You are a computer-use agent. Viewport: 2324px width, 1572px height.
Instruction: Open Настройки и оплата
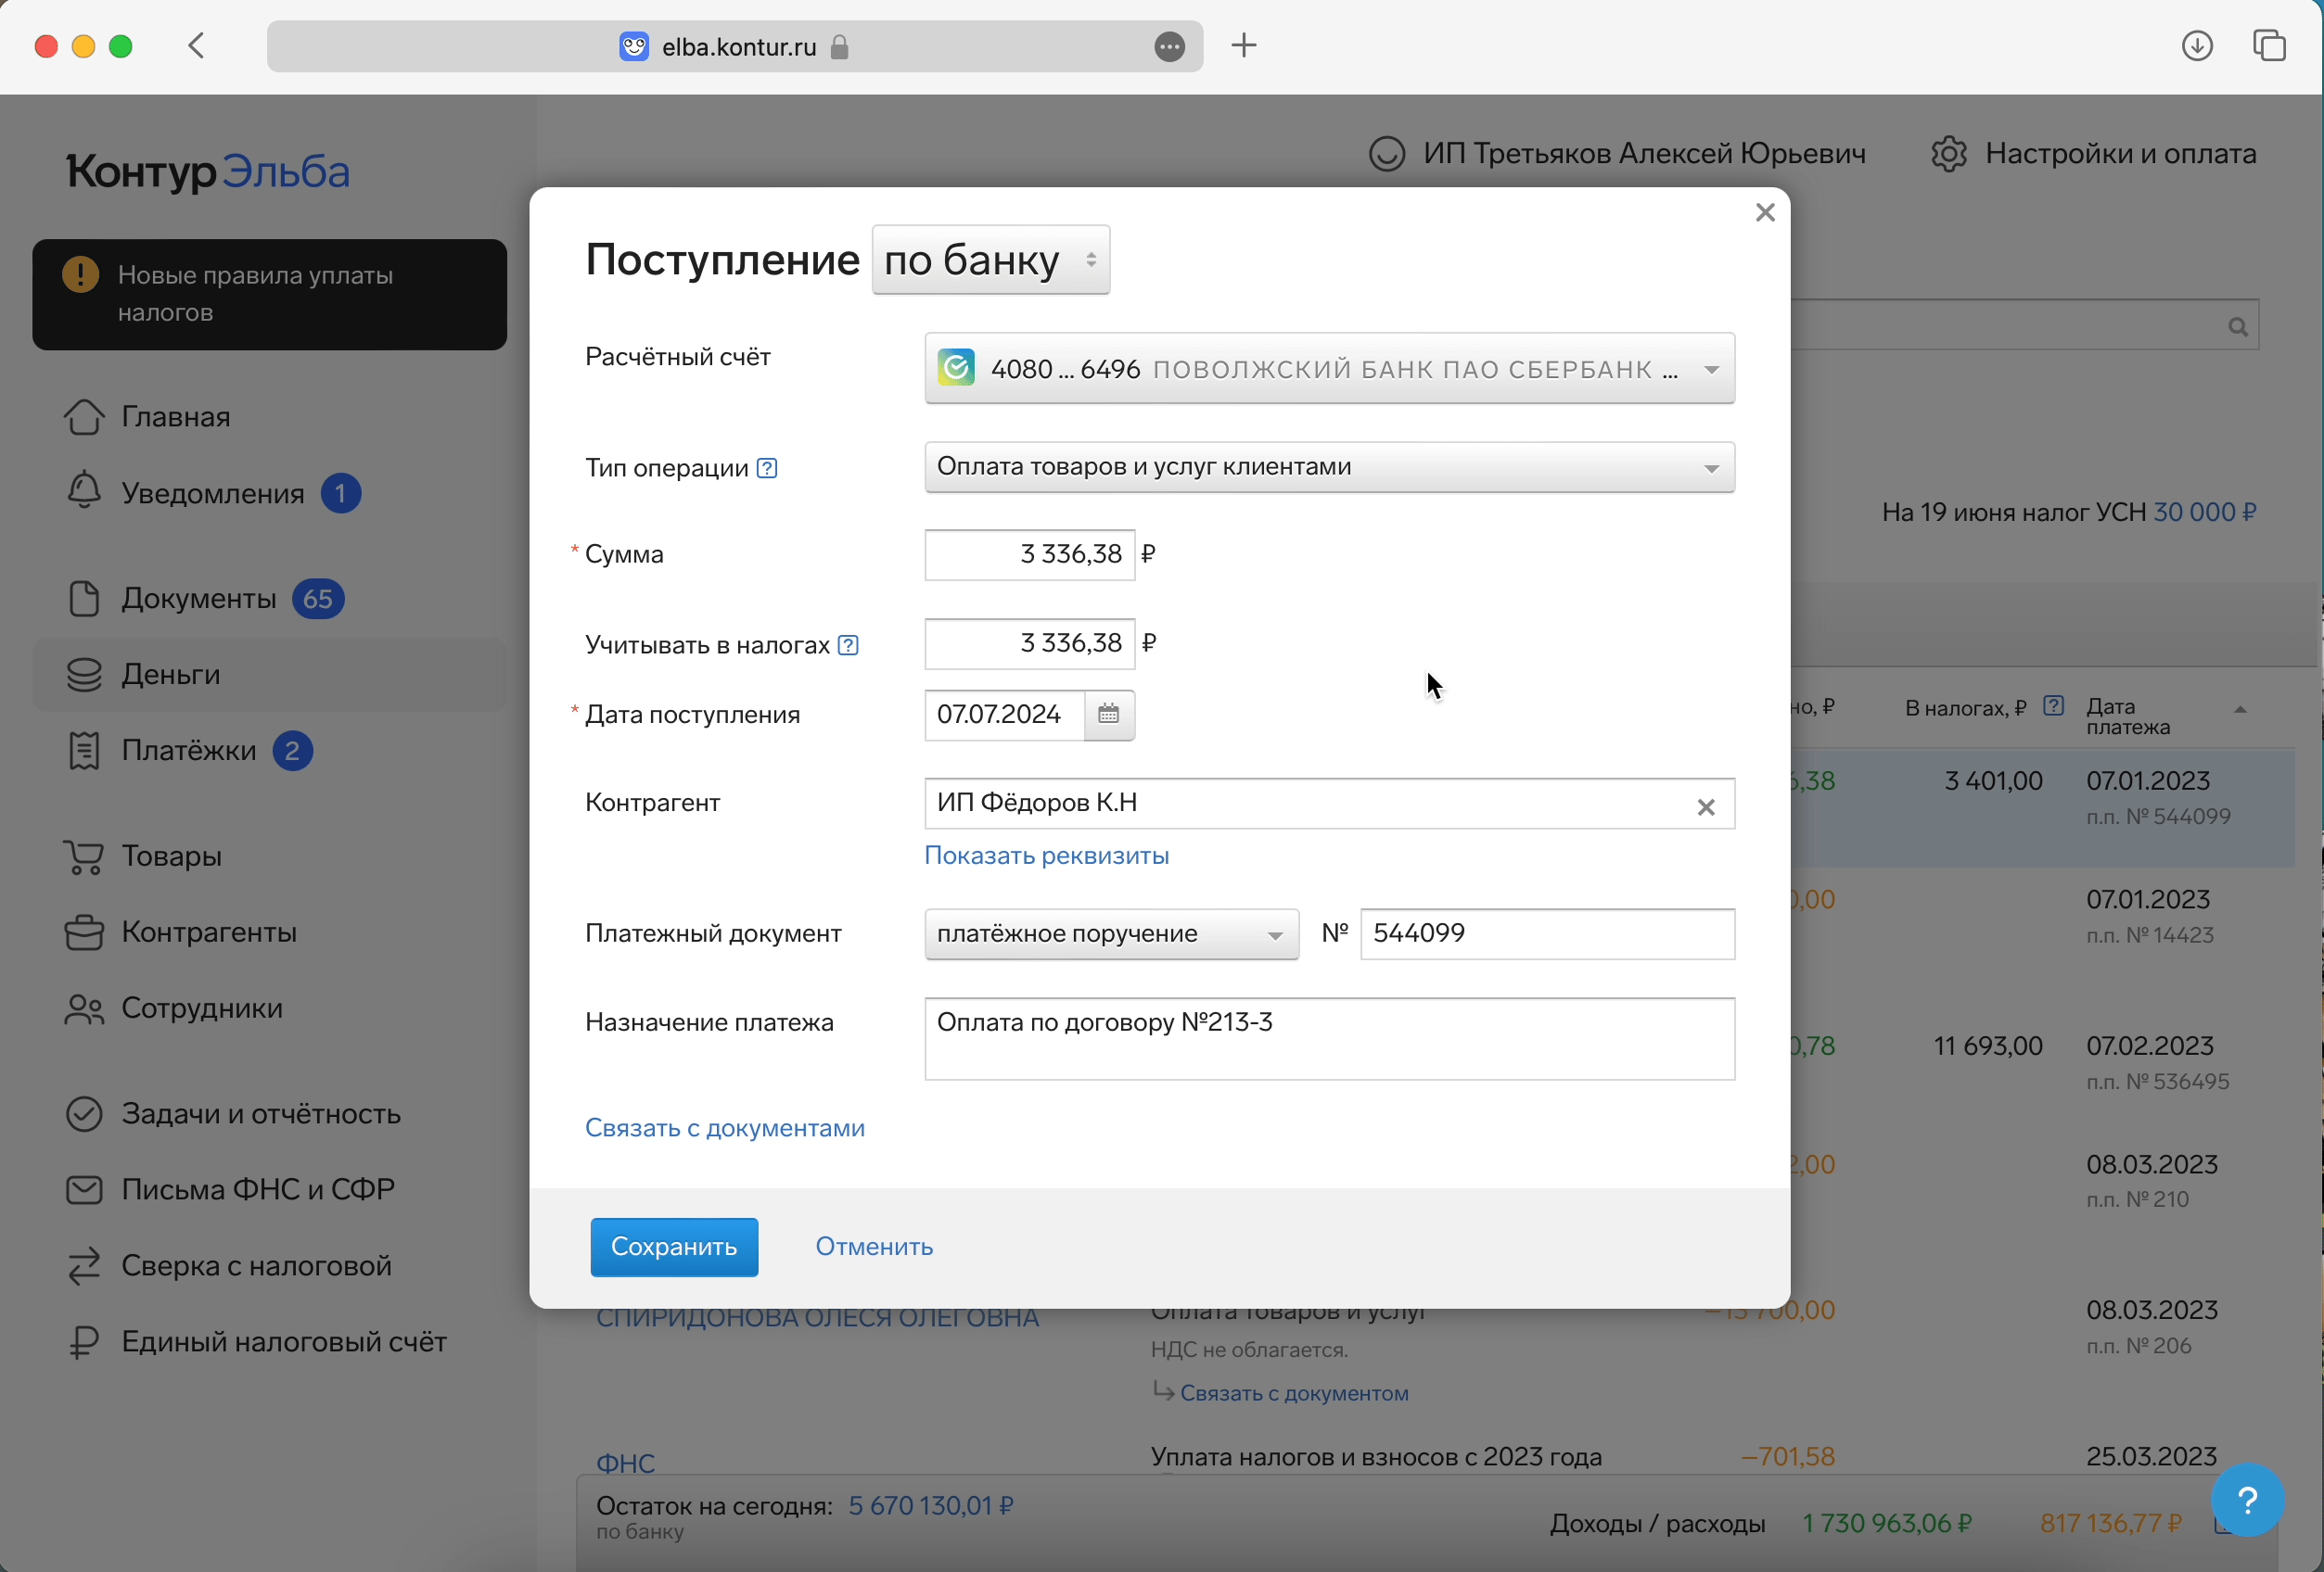[x=2094, y=154]
